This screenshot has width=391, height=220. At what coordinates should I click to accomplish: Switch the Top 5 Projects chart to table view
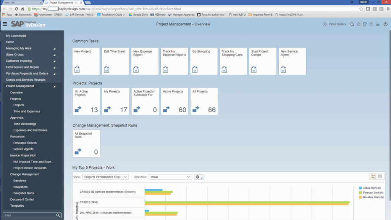pos(380,176)
